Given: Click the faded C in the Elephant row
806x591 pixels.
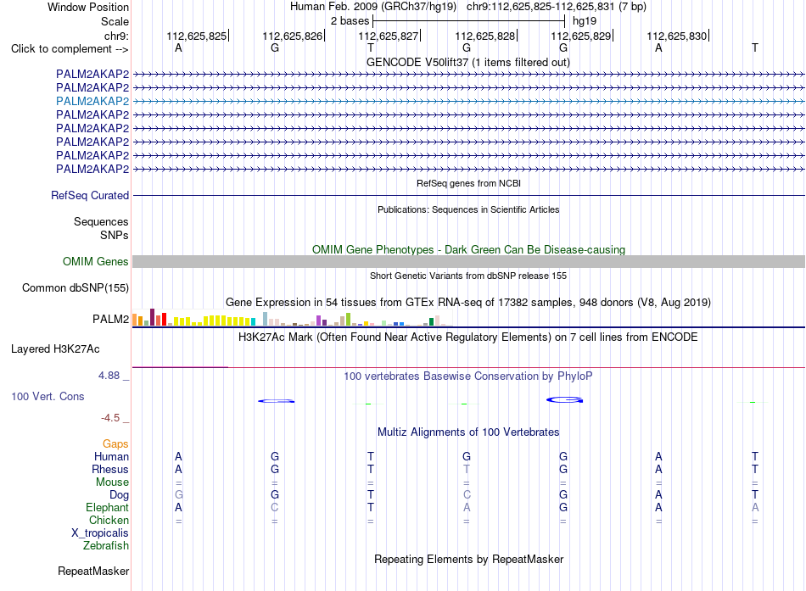Looking at the screenshot, I should (x=275, y=508).
